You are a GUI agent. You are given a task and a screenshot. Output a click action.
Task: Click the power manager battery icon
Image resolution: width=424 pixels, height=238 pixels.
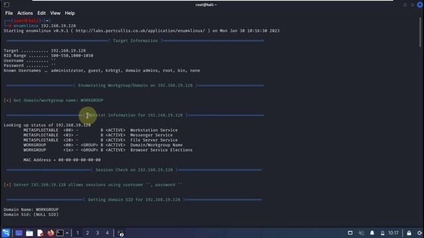click(383, 233)
